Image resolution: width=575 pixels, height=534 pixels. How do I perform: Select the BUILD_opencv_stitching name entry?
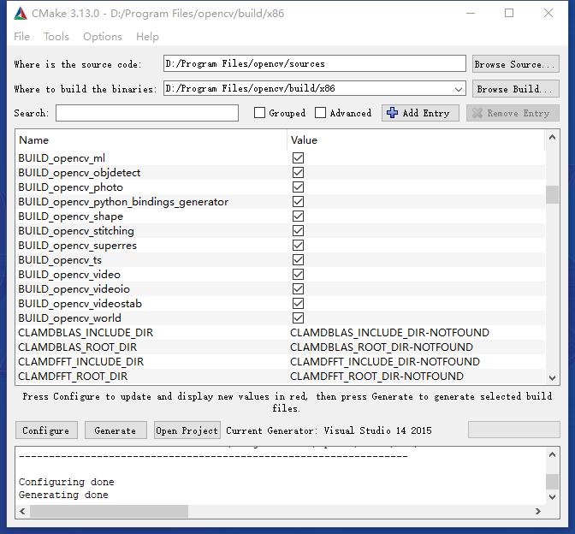(76, 231)
